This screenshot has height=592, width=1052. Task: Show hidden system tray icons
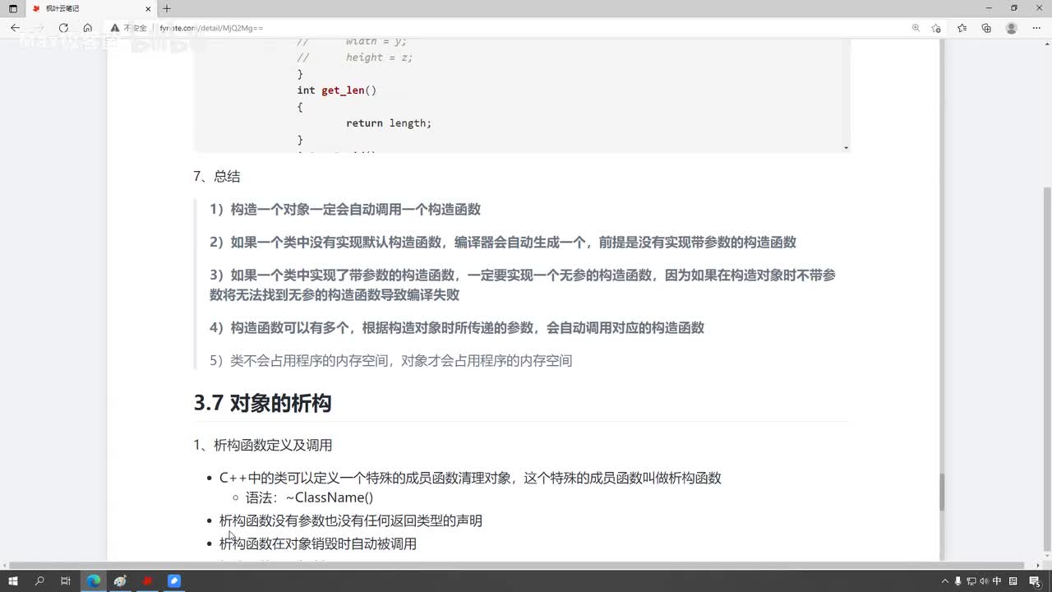point(945,581)
